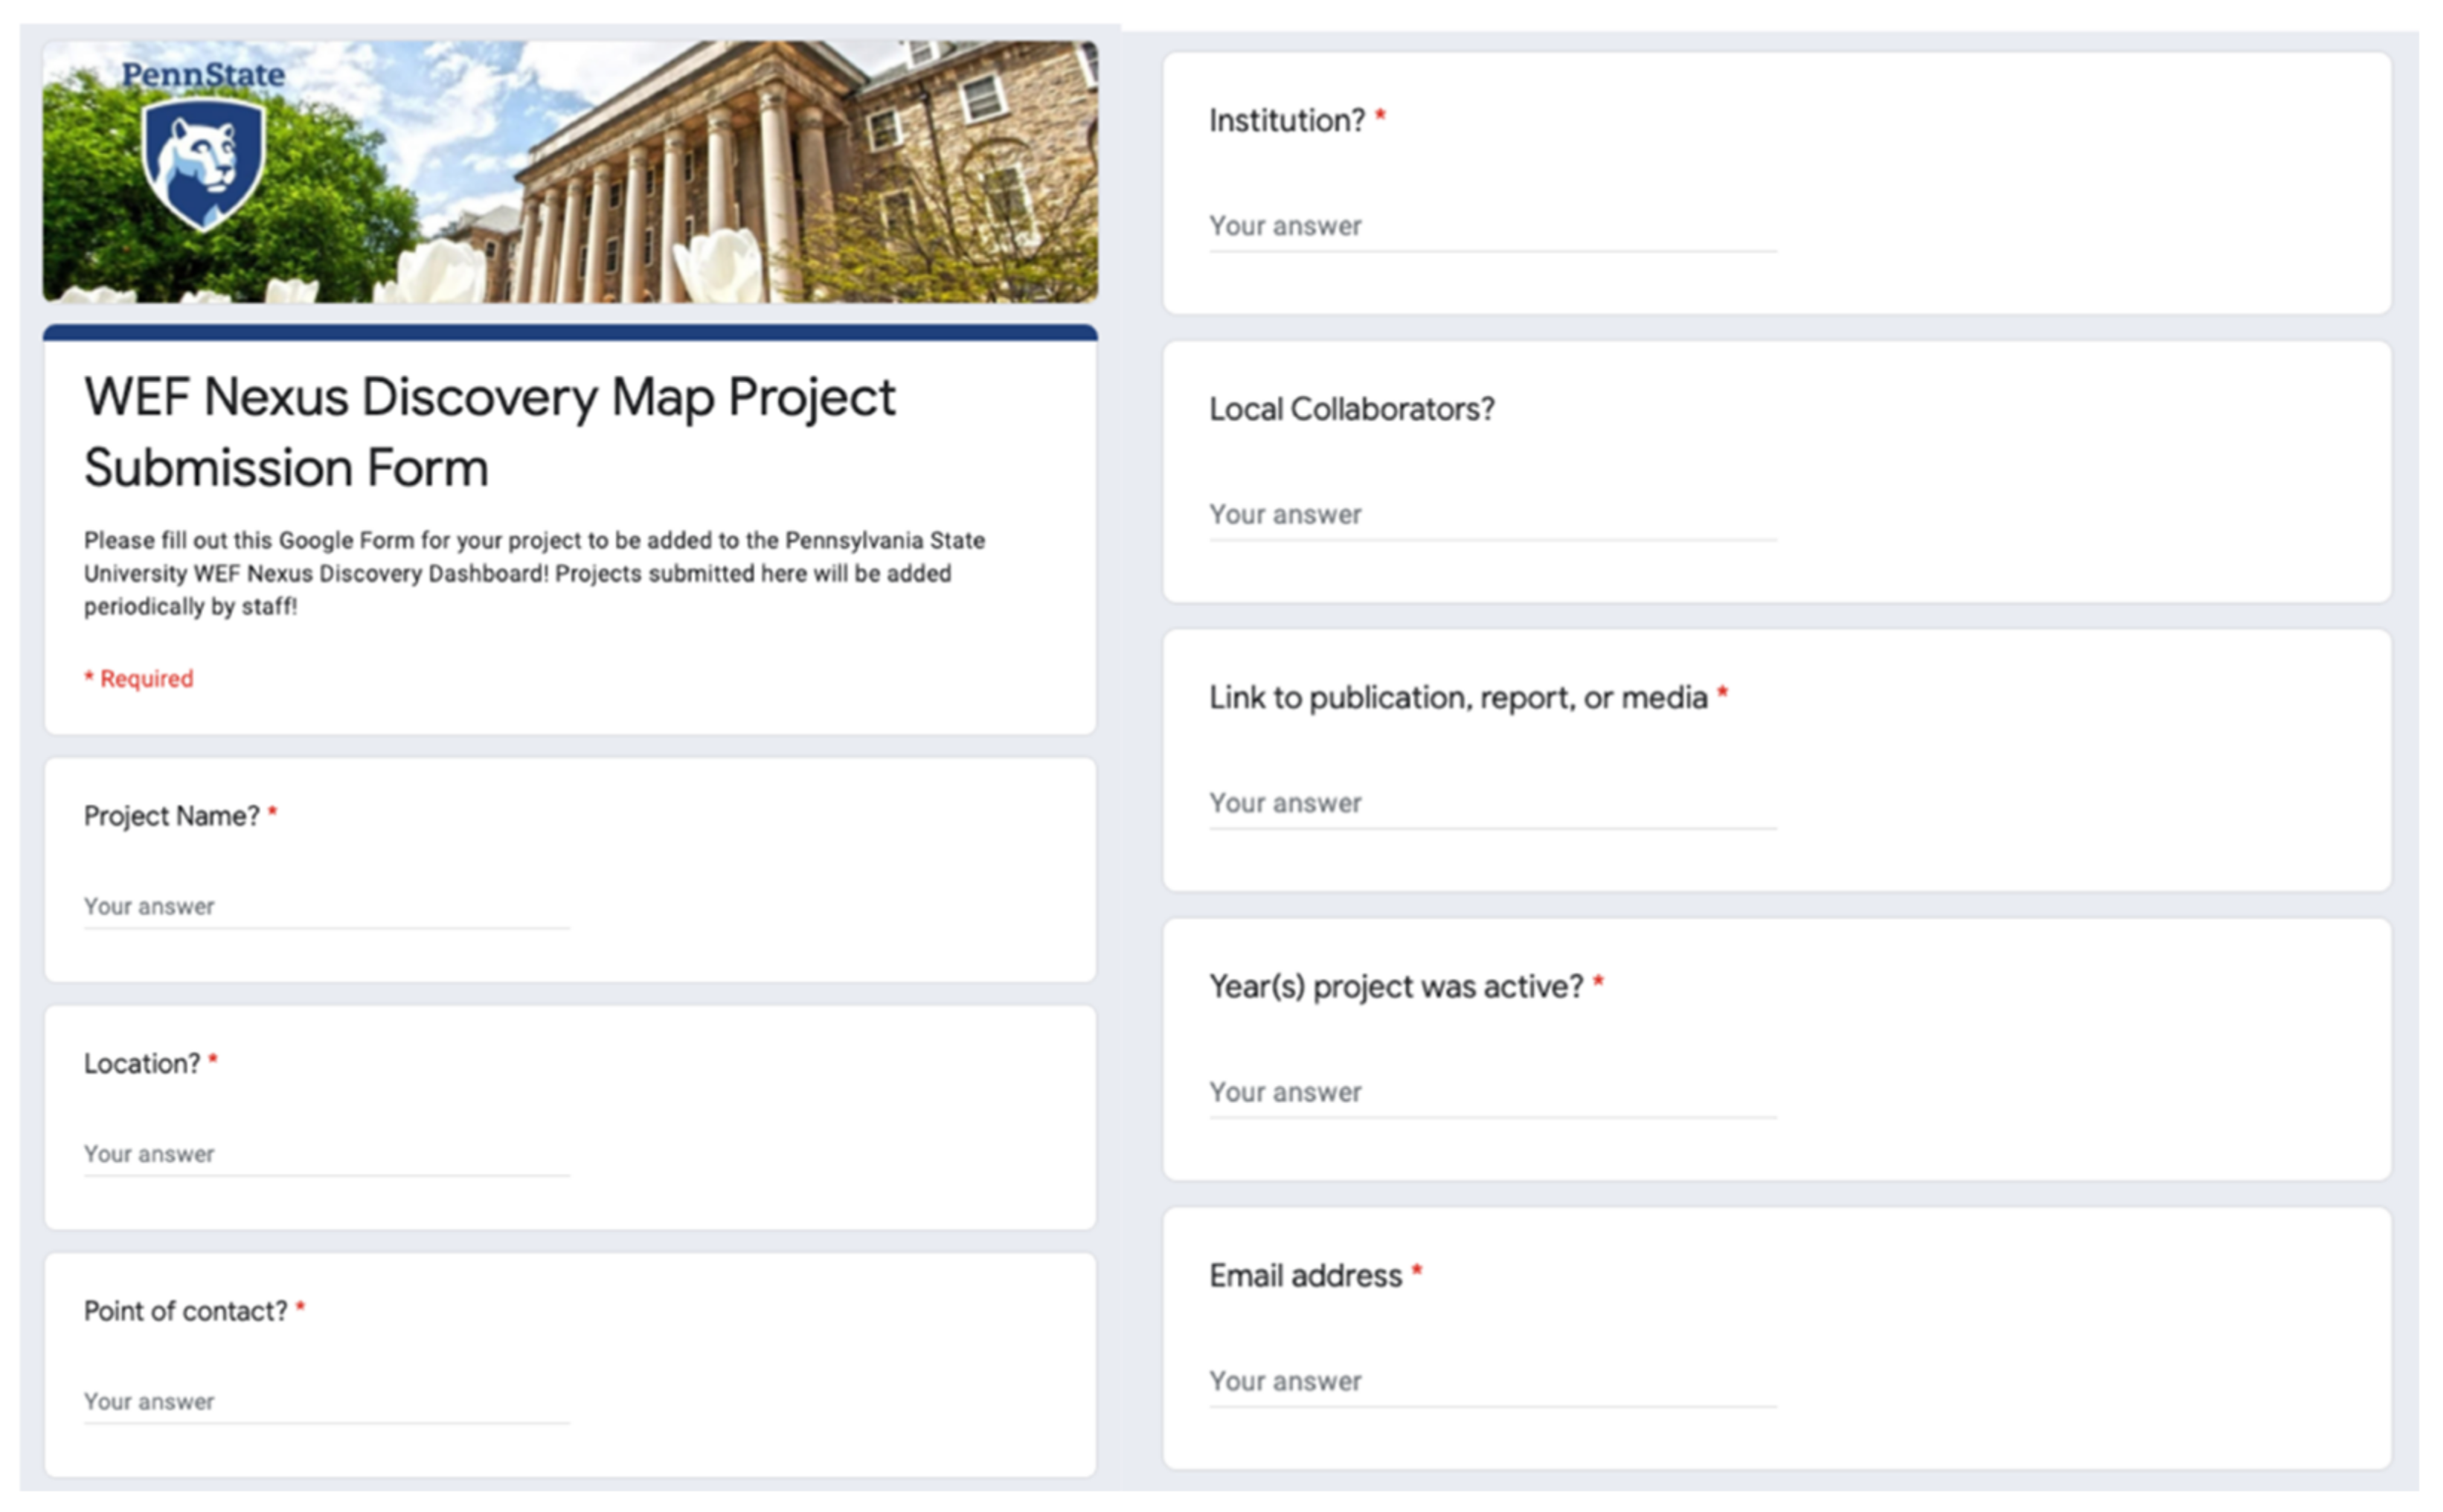Click the publication link answer field
Screen dimensions: 2443x1512
[1492, 803]
